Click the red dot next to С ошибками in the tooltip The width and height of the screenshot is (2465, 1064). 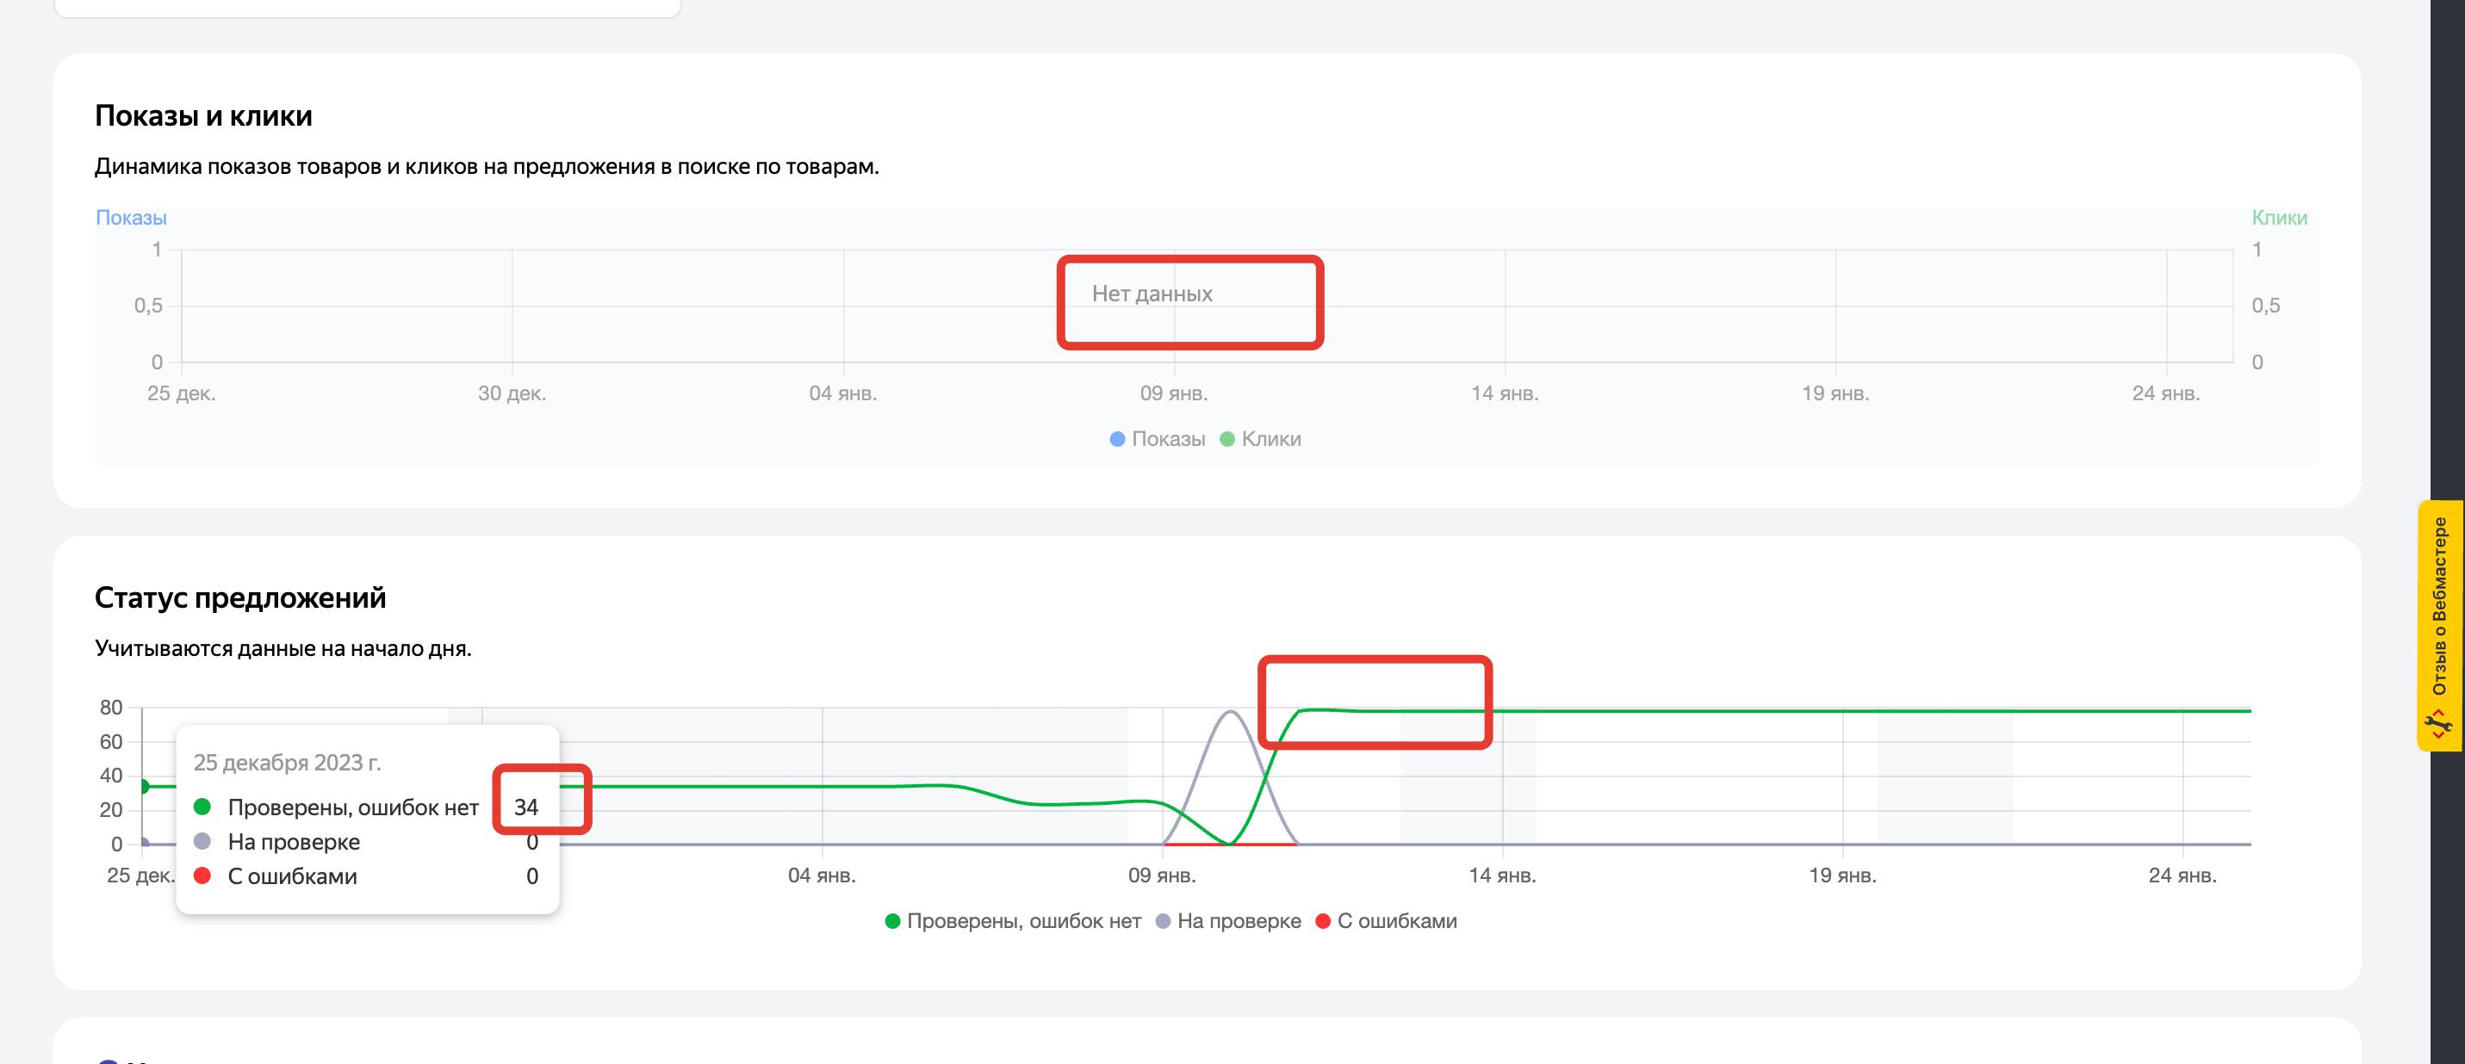[x=202, y=875]
